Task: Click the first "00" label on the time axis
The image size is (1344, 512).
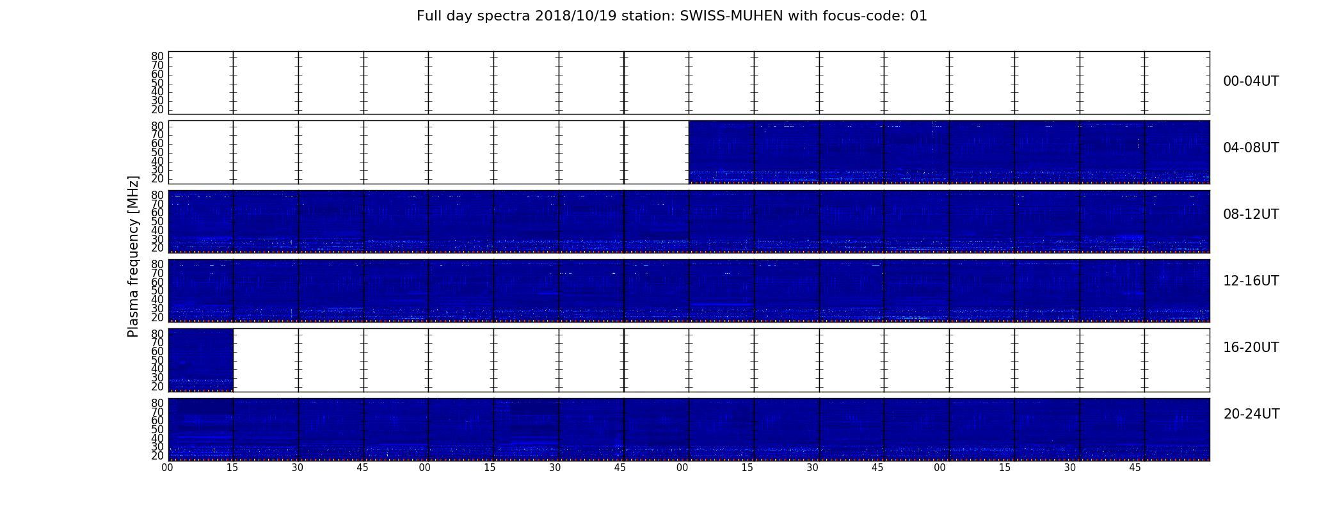Action: click(167, 468)
